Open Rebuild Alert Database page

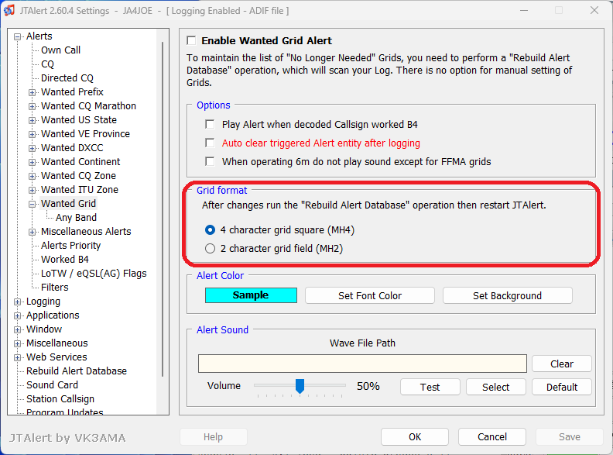click(77, 371)
